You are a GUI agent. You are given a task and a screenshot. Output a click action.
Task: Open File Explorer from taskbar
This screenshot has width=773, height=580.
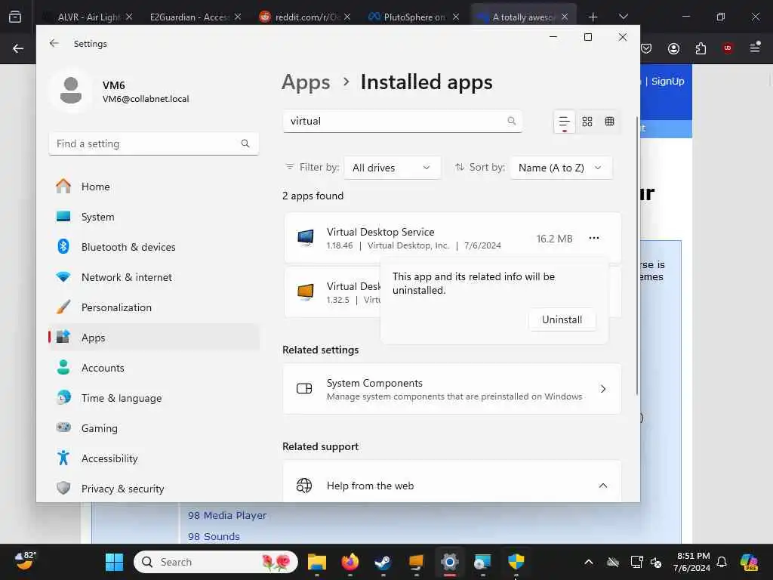pos(317,562)
